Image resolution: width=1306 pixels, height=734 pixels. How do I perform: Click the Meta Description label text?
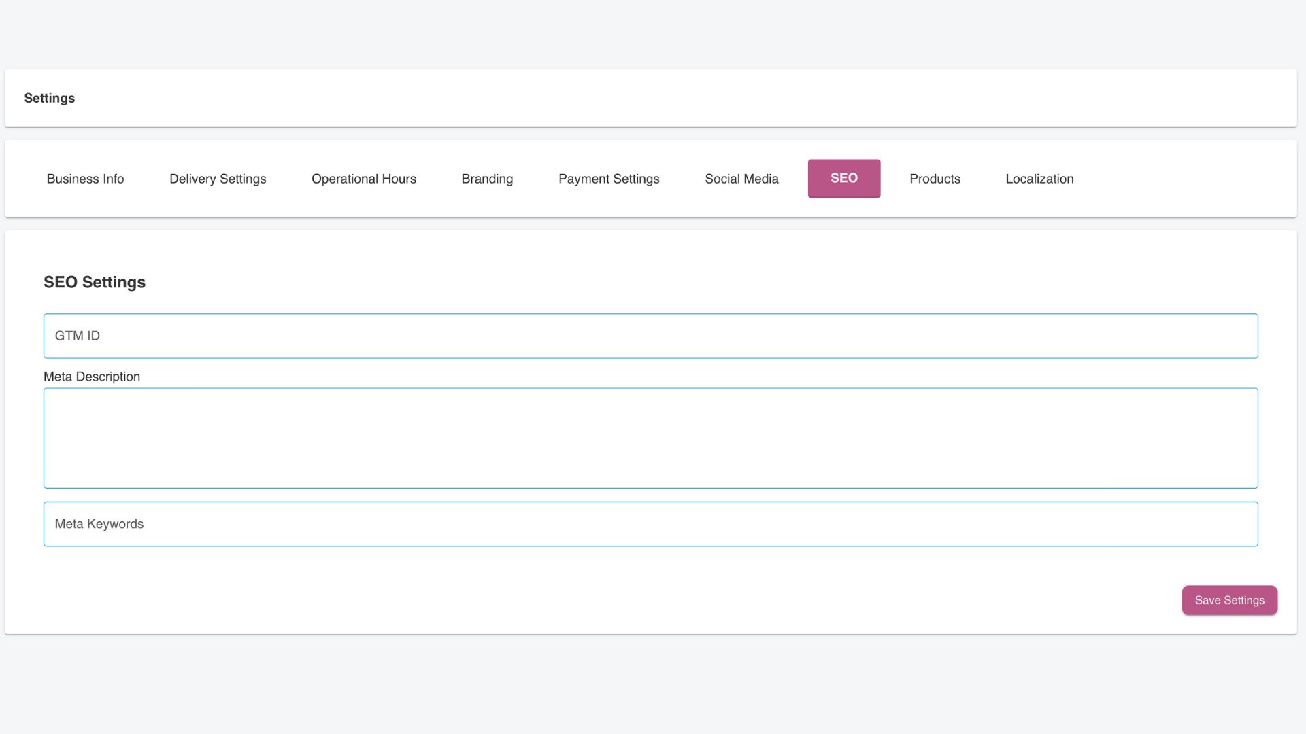pos(92,377)
